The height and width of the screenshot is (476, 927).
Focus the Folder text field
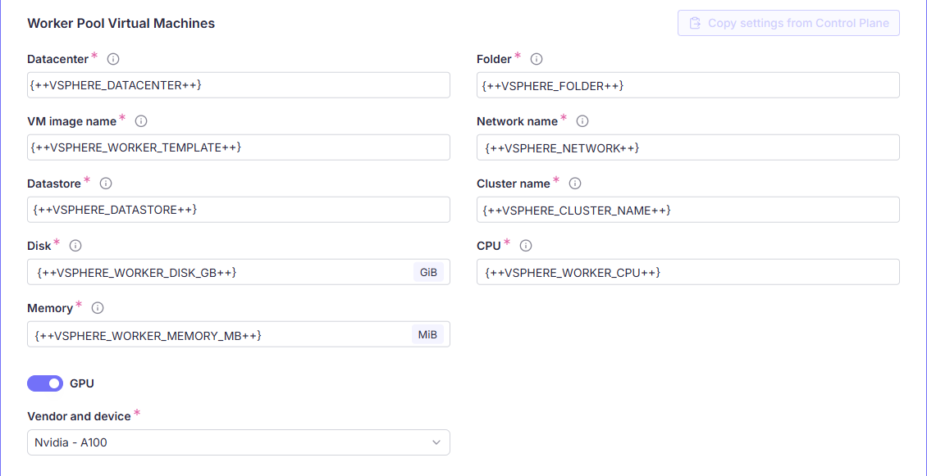[687, 85]
